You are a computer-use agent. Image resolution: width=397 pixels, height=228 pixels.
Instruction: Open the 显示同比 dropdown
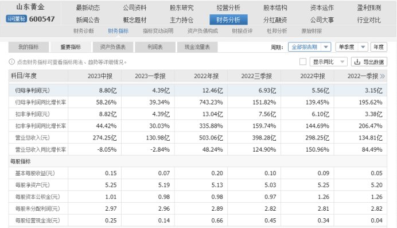[328, 62]
